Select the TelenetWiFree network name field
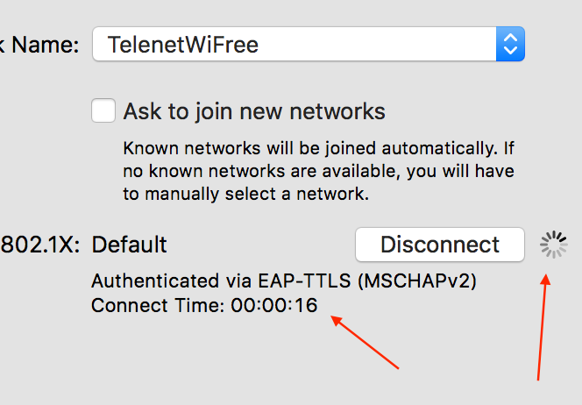This screenshot has width=582, height=405. tap(309, 44)
